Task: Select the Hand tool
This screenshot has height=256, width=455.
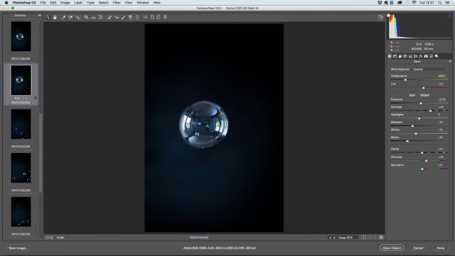Action: (55, 17)
